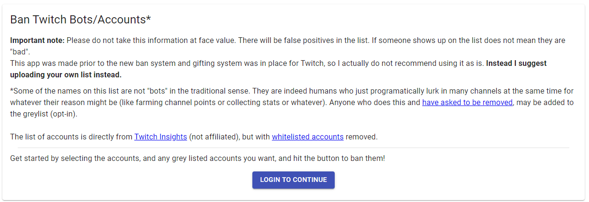This screenshot has width=589, height=202.
Task: Click the LOGIN TO CONTINUE button
Action: (293, 180)
